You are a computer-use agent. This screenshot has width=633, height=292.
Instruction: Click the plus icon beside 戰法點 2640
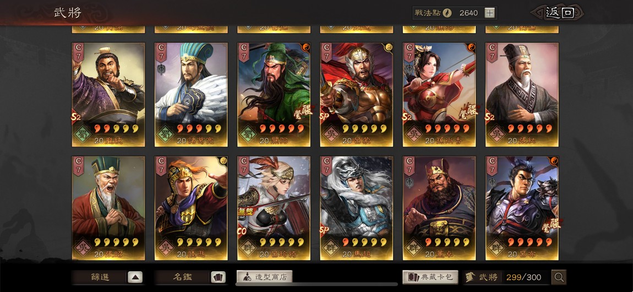489,13
